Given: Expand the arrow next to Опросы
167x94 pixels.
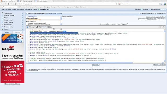Looking at the screenshot, I should tap(22, 29).
